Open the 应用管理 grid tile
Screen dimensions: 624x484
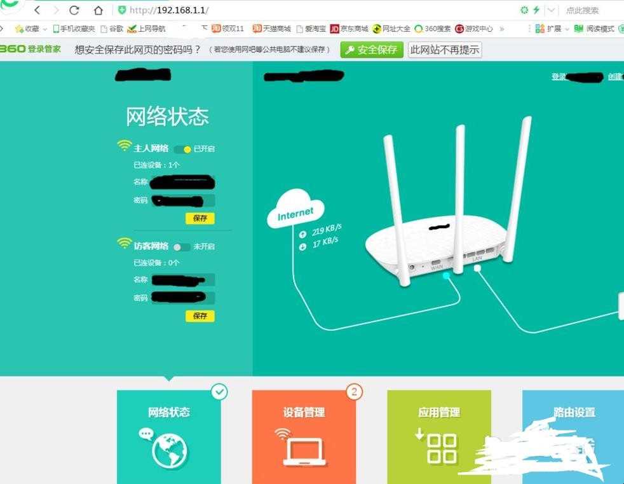(439, 436)
